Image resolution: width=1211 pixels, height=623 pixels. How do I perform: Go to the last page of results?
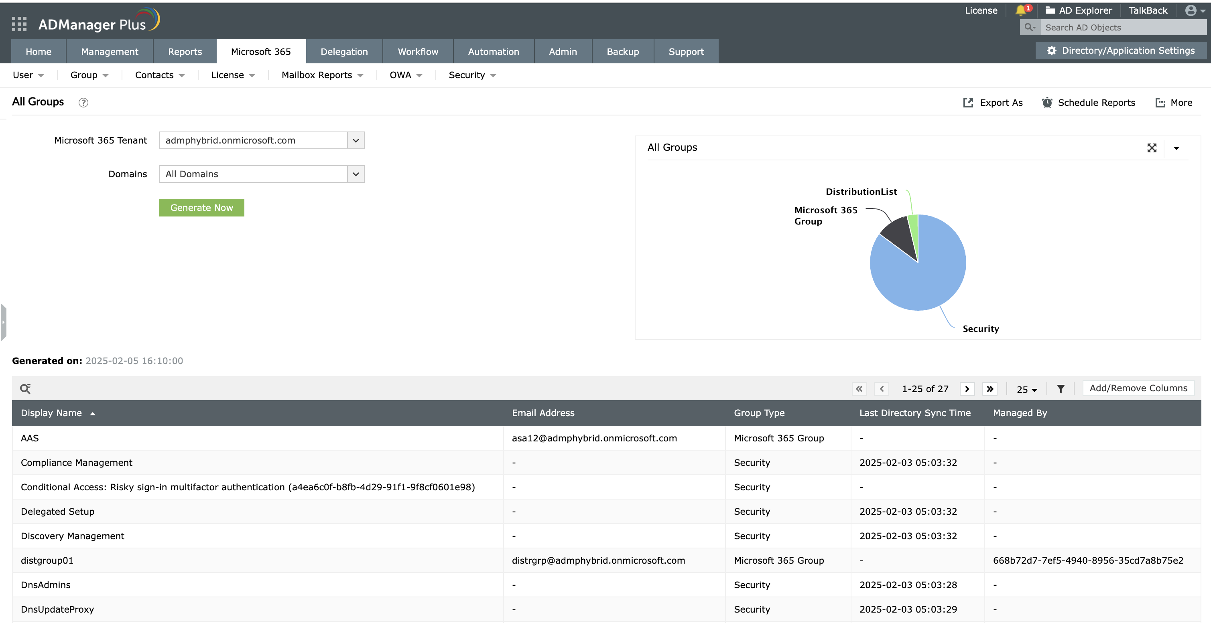[990, 388]
